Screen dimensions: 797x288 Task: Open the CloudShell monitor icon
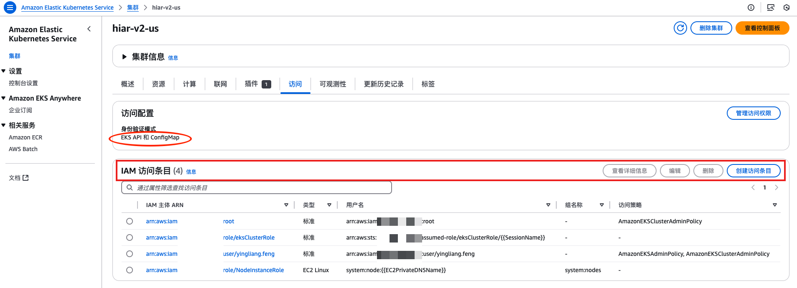[771, 8]
